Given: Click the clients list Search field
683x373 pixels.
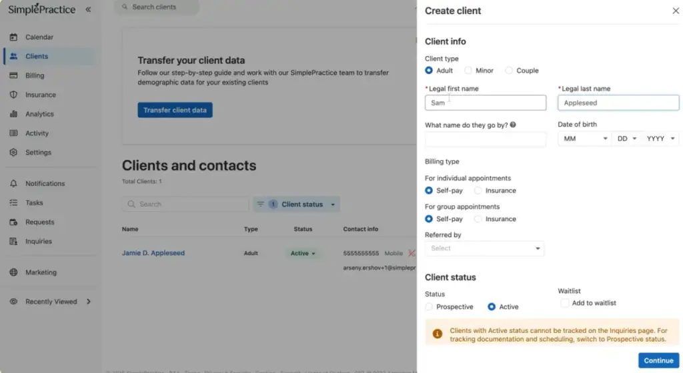Looking at the screenshot, I should (185, 204).
